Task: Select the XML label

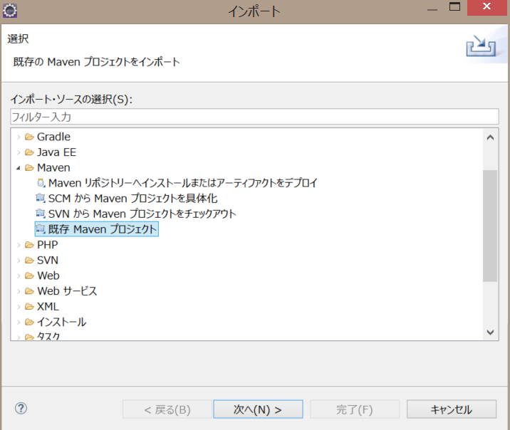Action: (48, 307)
